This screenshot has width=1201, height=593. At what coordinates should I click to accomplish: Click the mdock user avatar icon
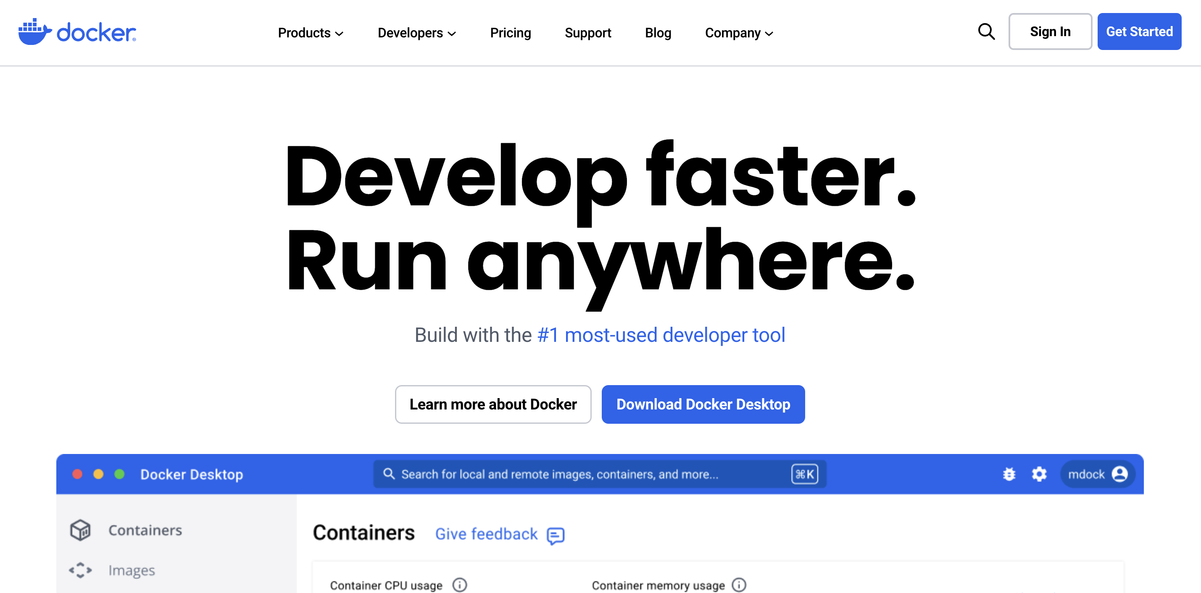click(1119, 474)
